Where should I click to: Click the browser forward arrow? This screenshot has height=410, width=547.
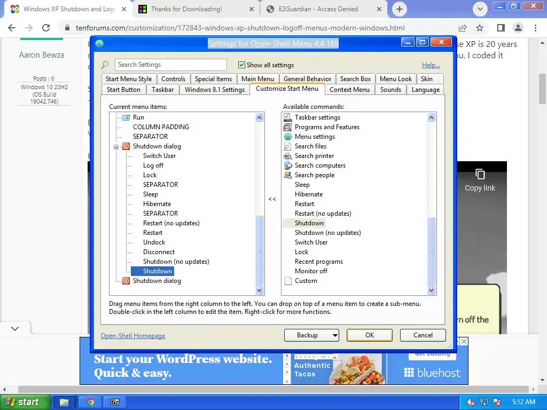click(x=29, y=28)
